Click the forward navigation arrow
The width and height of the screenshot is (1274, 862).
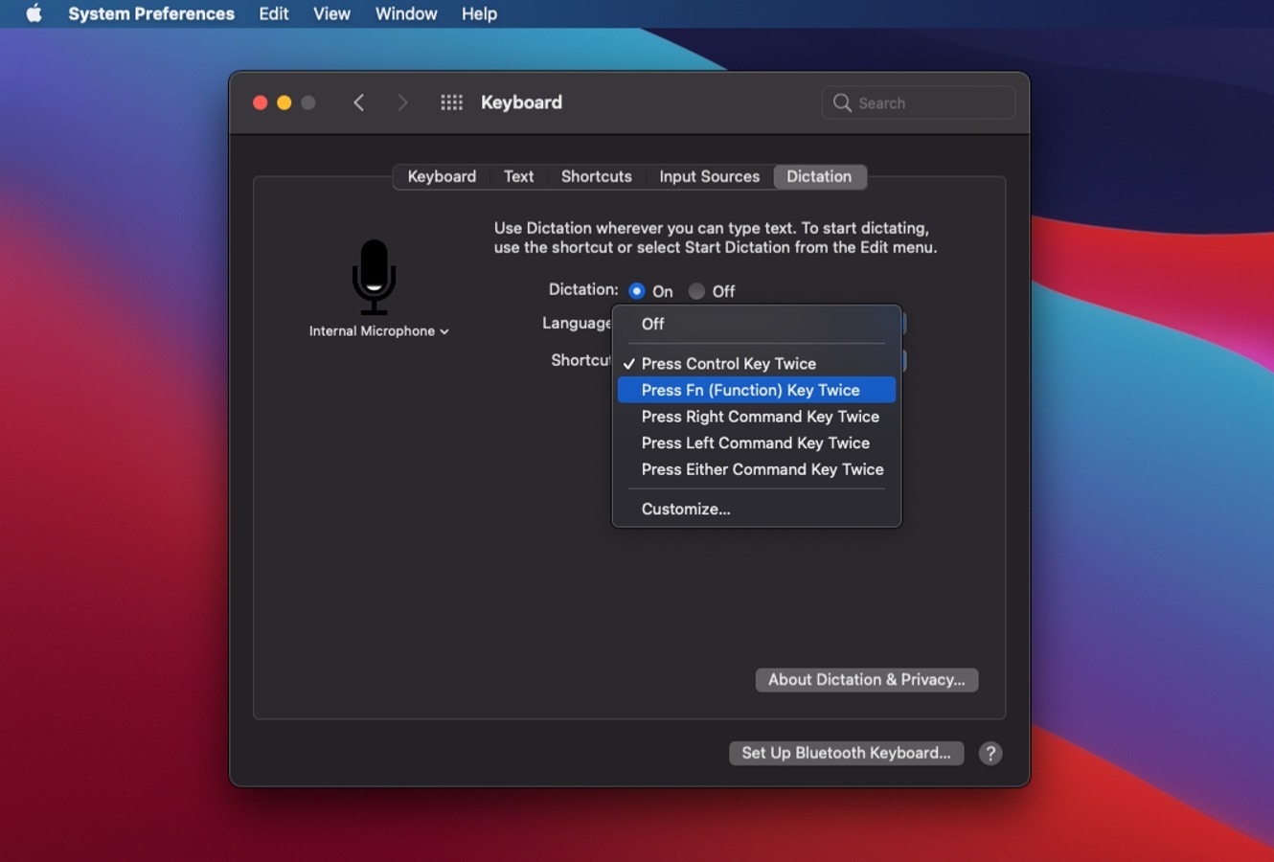point(403,102)
